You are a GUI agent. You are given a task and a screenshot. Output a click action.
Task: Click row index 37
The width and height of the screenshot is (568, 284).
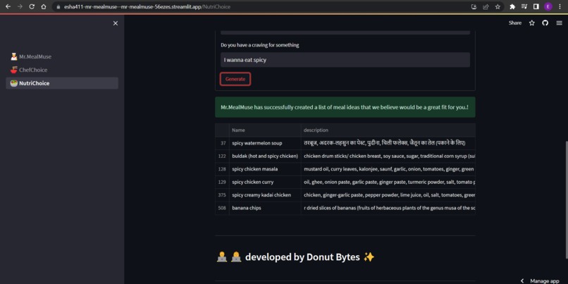(222, 143)
